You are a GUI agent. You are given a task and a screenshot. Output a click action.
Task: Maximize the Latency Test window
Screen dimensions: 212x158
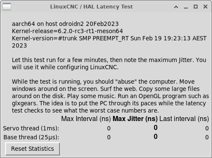coord(195,6)
